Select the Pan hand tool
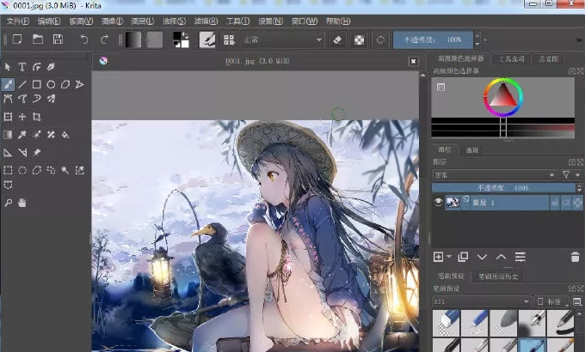The width and height of the screenshot is (585, 352). click(22, 203)
